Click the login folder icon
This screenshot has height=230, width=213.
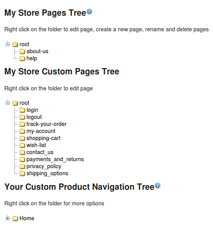click(x=22, y=110)
